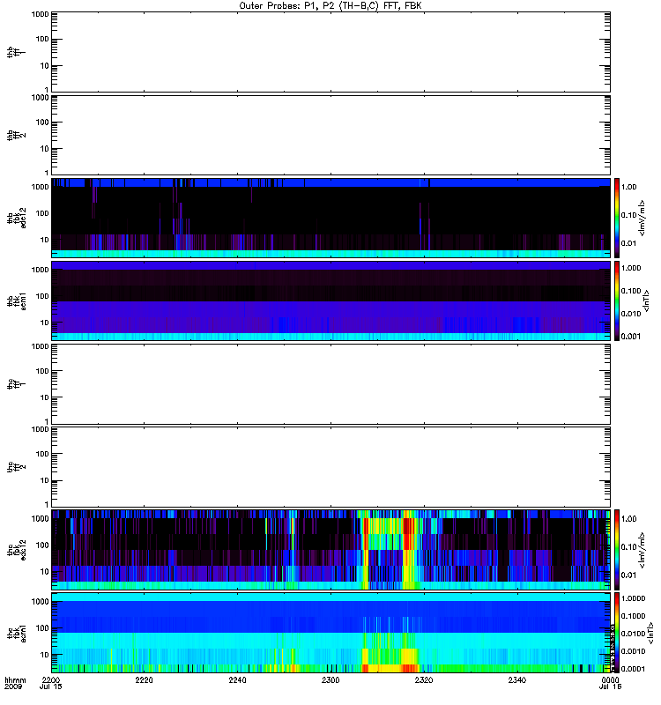The image size is (661, 705).
Task: Click the 2300 time axis label
Action: pos(330,679)
